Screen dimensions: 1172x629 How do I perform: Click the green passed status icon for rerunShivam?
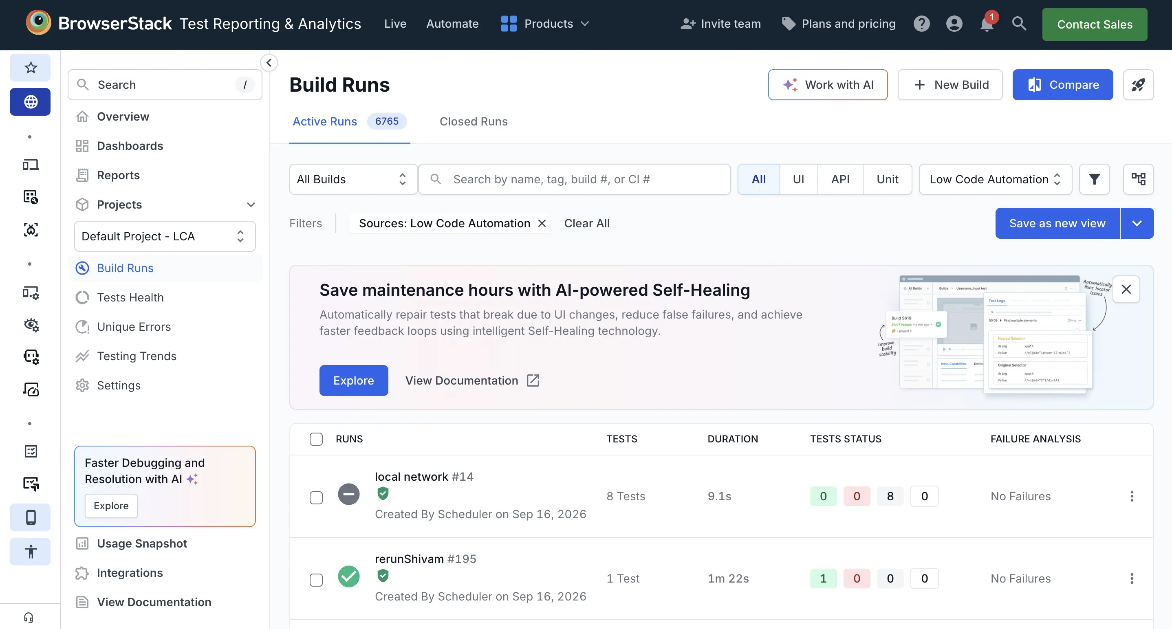click(x=348, y=577)
